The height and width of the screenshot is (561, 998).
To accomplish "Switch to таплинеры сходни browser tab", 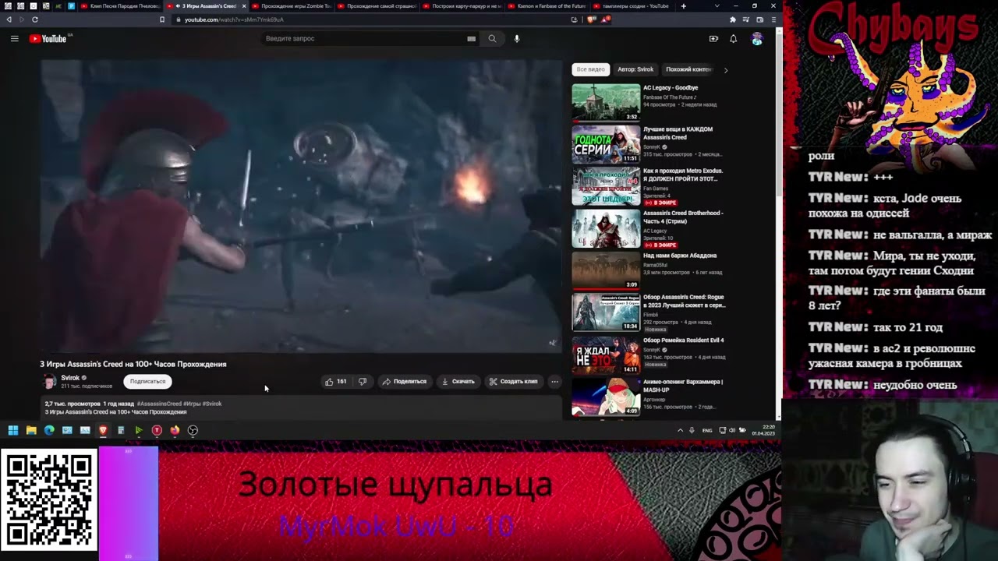I will click(632, 6).
